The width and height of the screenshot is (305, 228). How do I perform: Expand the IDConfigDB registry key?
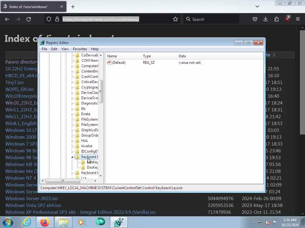(72, 152)
